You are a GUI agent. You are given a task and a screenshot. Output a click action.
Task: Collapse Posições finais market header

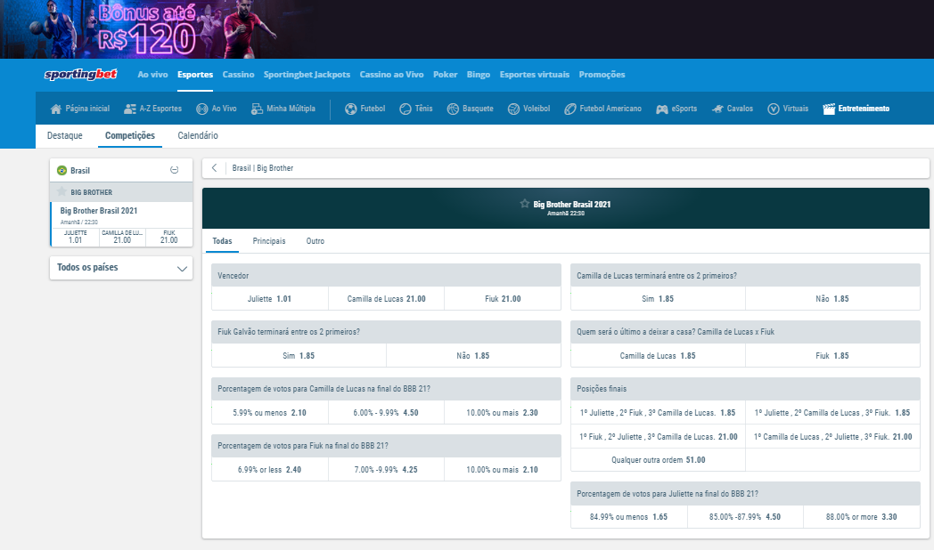[x=745, y=389]
